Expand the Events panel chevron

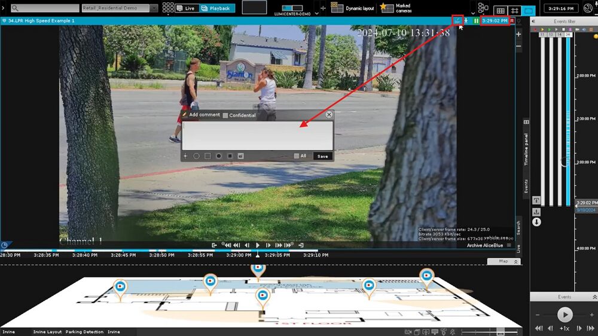click(x=593, y=297)
